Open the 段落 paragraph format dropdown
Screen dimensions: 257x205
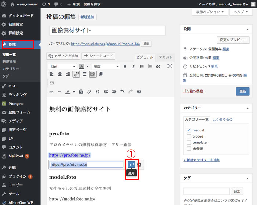coord(106,66)
